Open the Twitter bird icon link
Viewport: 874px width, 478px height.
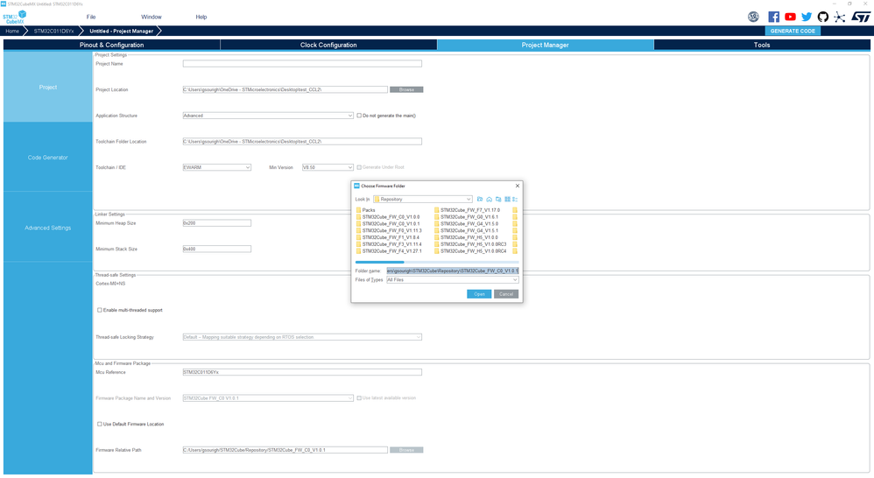tap(807, 17)
